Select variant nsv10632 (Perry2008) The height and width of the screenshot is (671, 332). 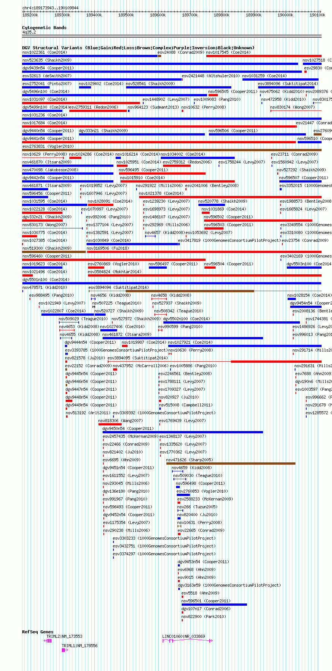click(204, 107)
